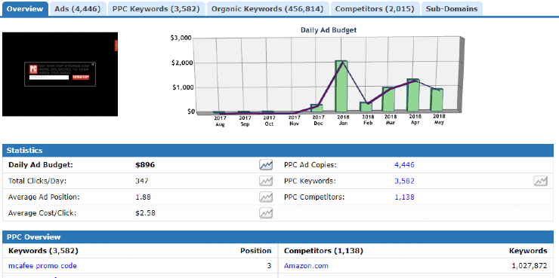Screen dimensions: 559x278
Task: Open the Daily Ad Budget trend chart icon
Action: click(x=266, y=165)
